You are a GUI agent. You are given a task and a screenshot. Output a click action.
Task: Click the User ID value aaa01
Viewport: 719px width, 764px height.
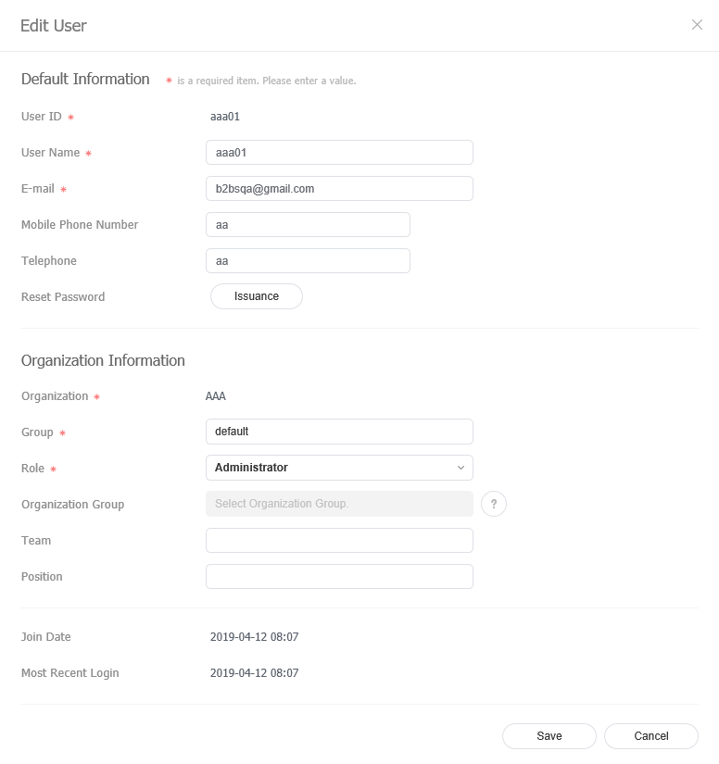click(227, 117)
